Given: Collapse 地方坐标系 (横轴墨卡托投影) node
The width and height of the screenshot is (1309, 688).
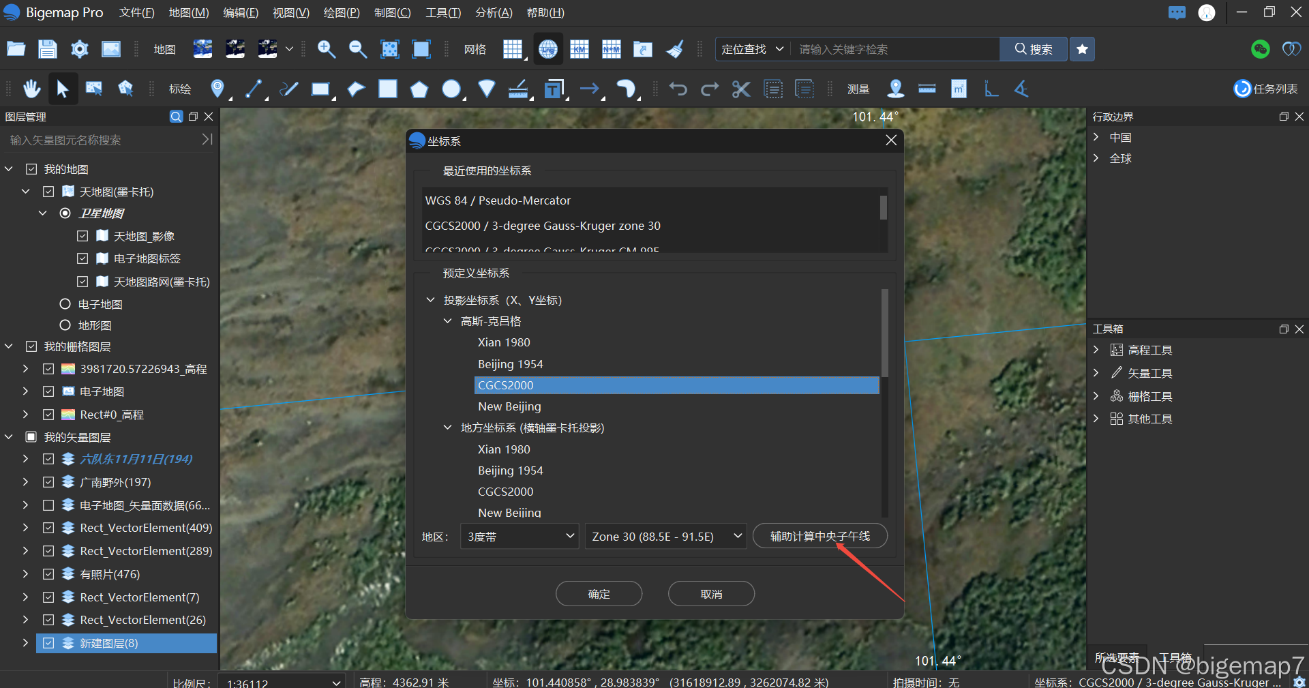Looking at the screenshot, I should (x=448, y=428).
